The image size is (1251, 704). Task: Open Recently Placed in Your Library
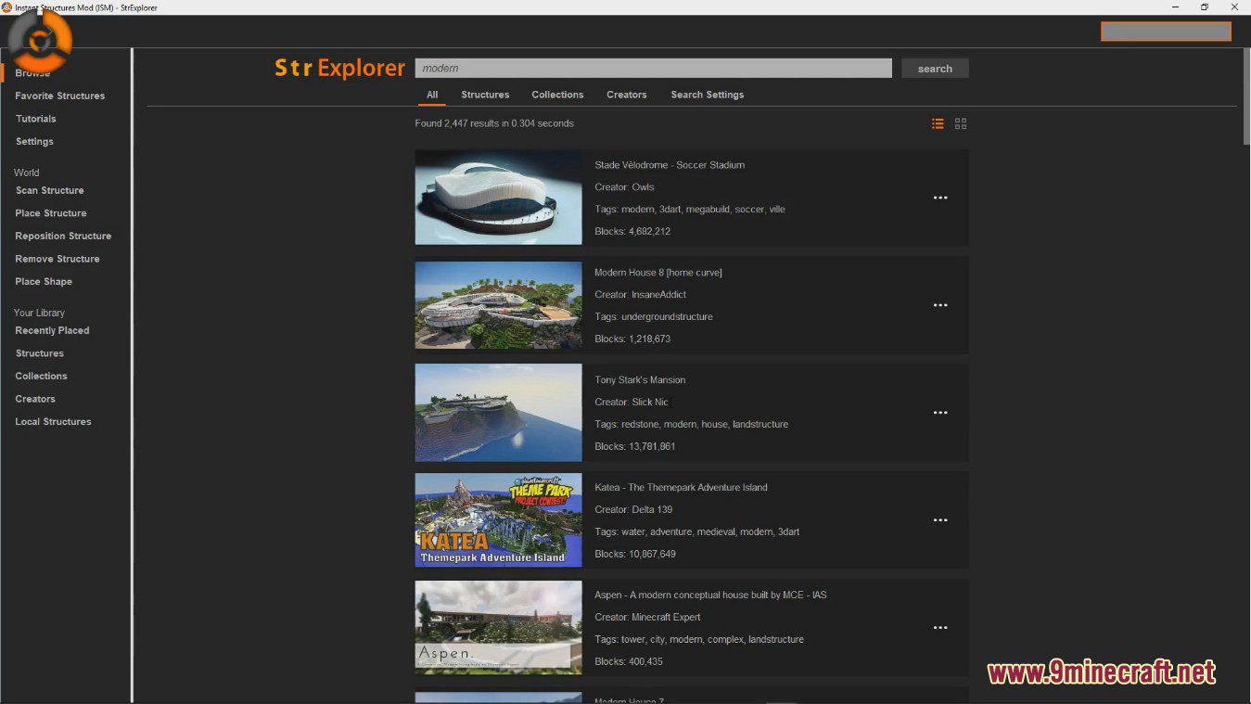52,330
